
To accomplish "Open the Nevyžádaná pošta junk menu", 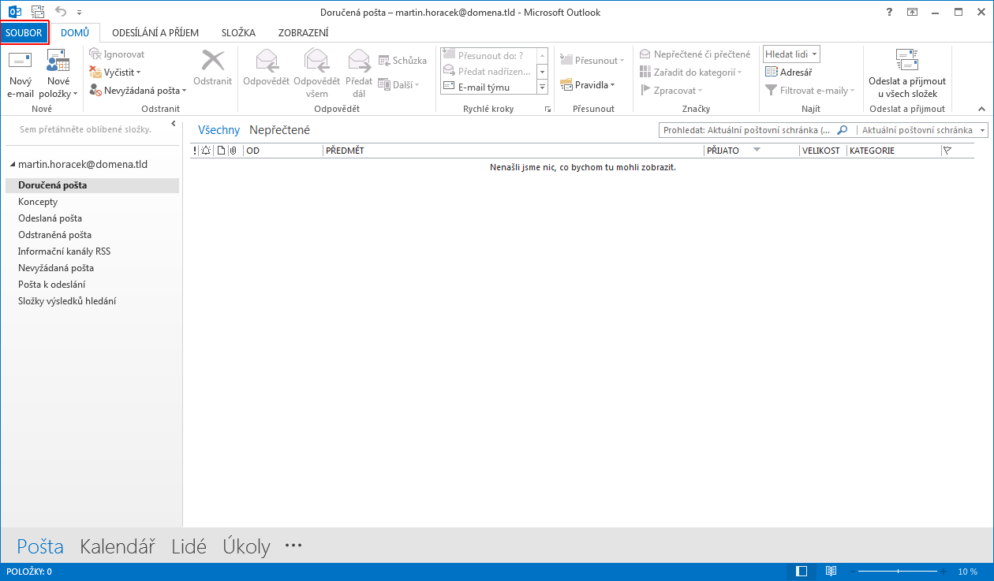I will point(137,91).
